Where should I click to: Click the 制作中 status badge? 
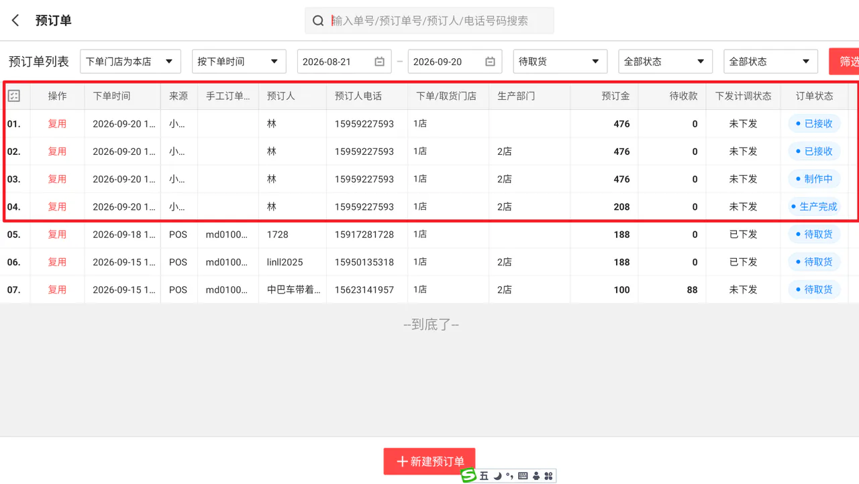point(814,179)
